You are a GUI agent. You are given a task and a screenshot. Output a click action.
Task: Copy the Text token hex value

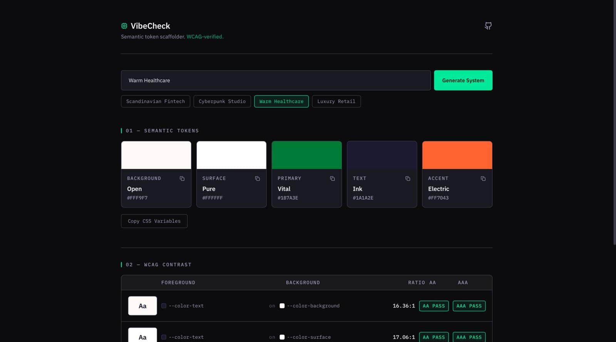tap(408, 179)
